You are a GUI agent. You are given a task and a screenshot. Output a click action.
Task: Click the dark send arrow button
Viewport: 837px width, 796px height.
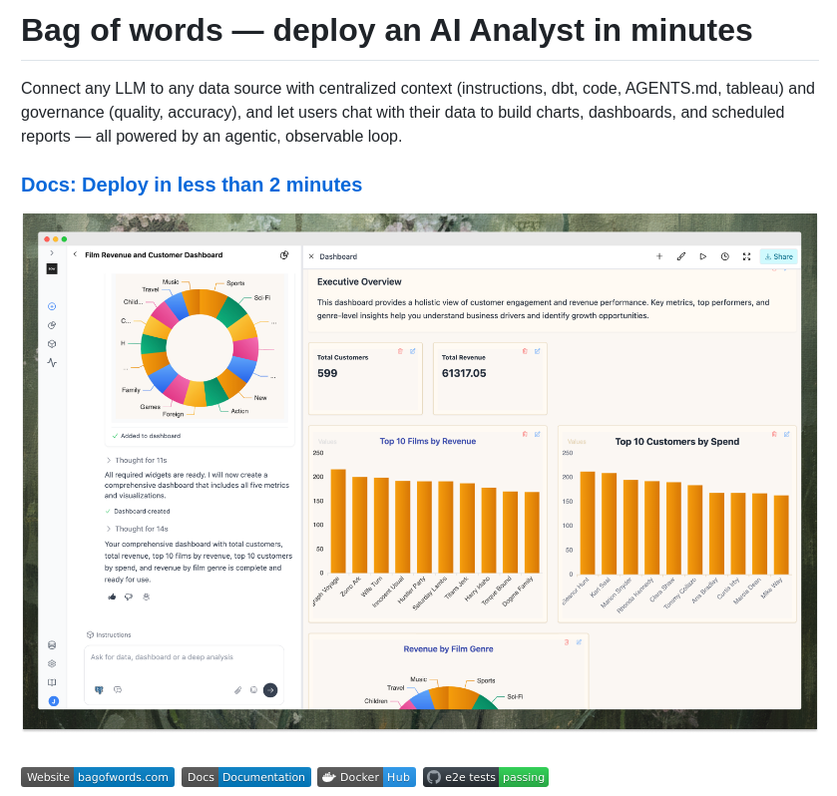click(x=269, y=689)
